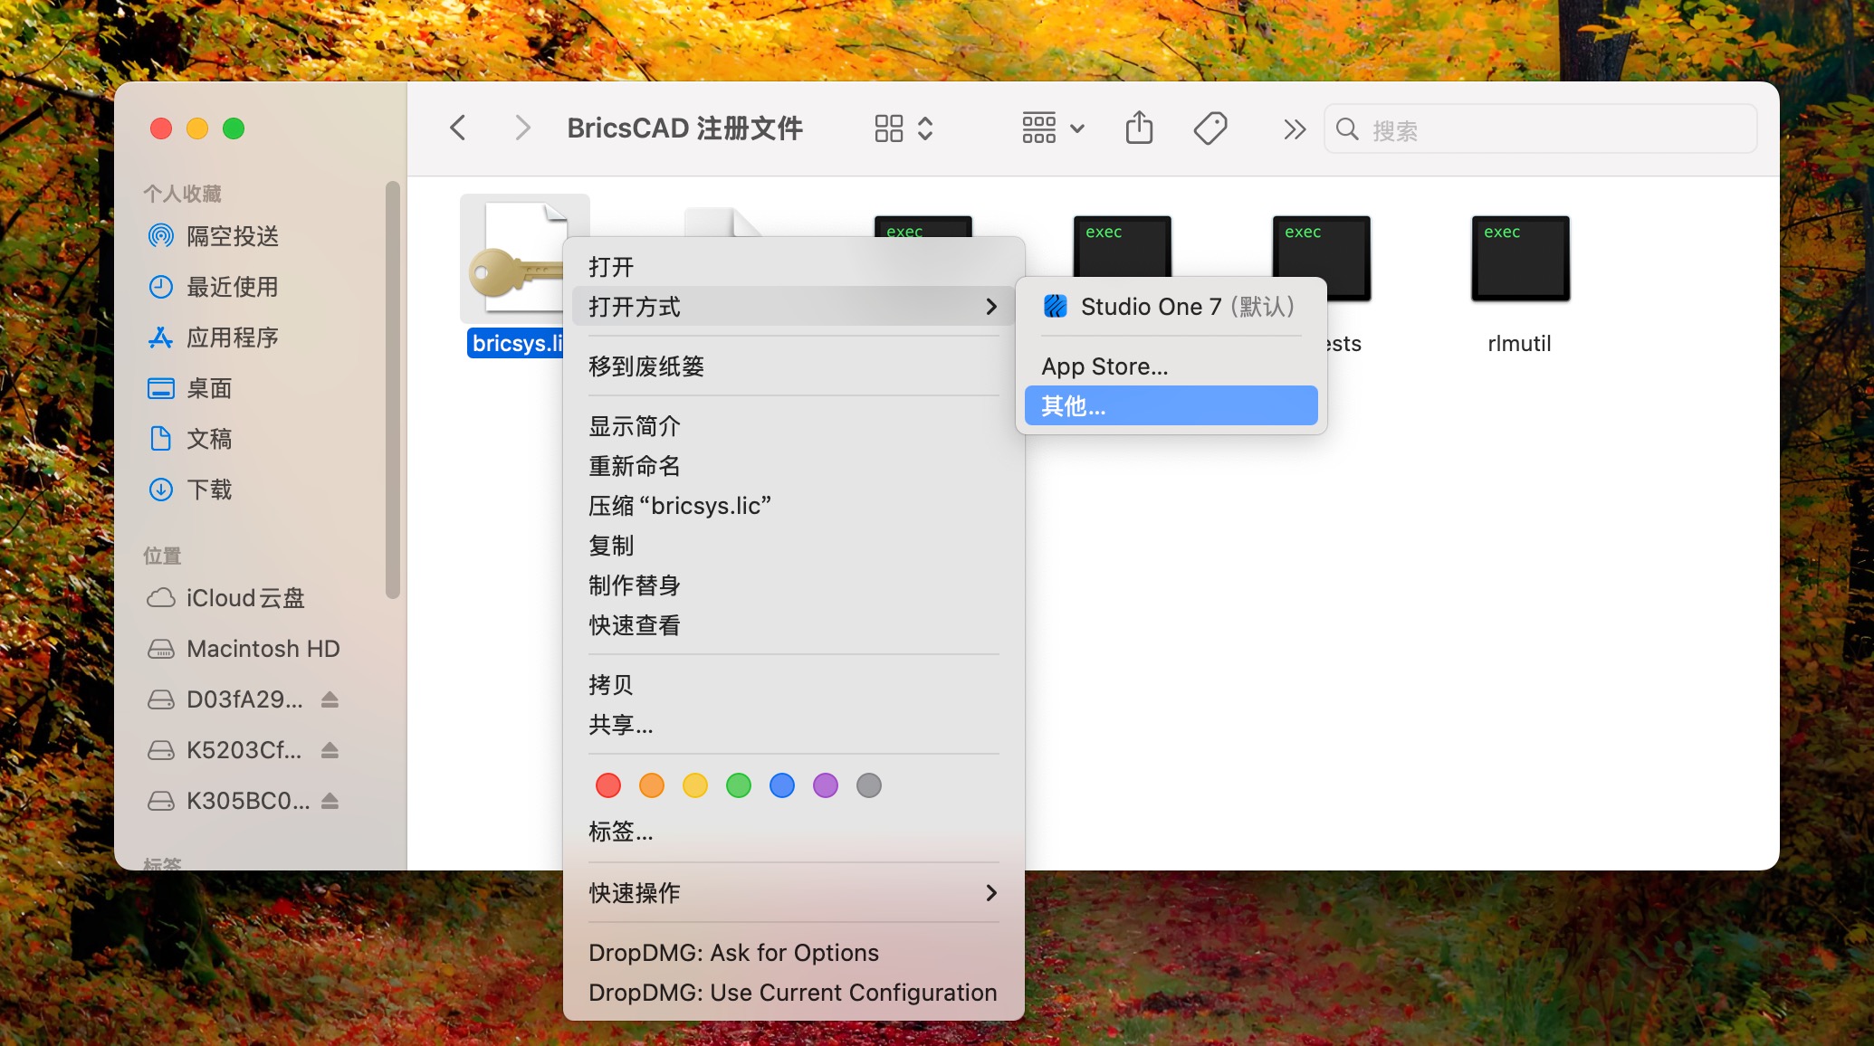Show more toolbar items via double chevron
The height and width of the screenshot is (1046, 1874).
point(1295,129)
